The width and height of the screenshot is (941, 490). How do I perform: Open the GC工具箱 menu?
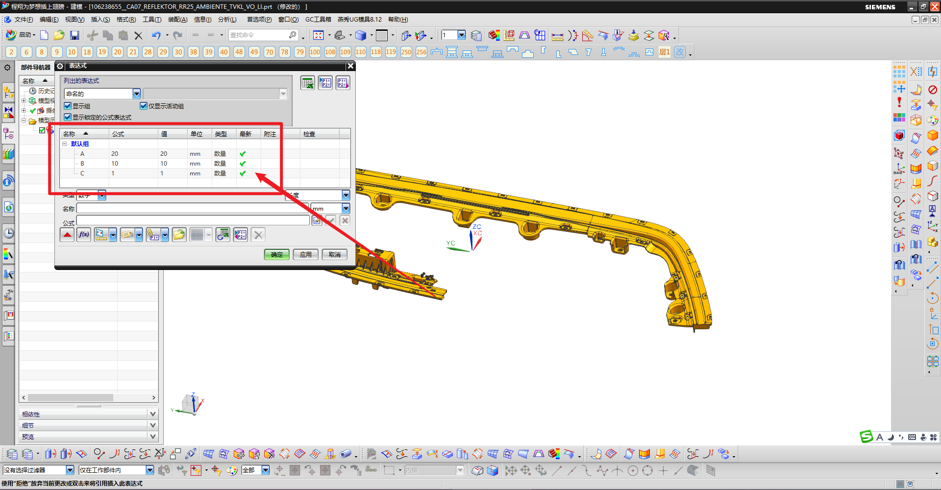click(x=318, y=20)
